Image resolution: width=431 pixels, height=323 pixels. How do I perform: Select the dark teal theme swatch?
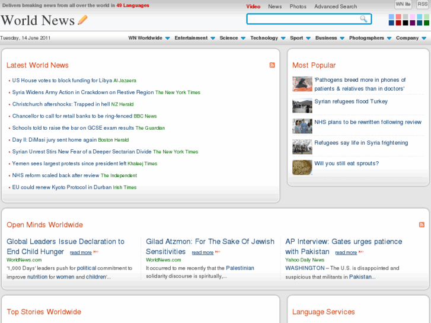tap(420, 23)
